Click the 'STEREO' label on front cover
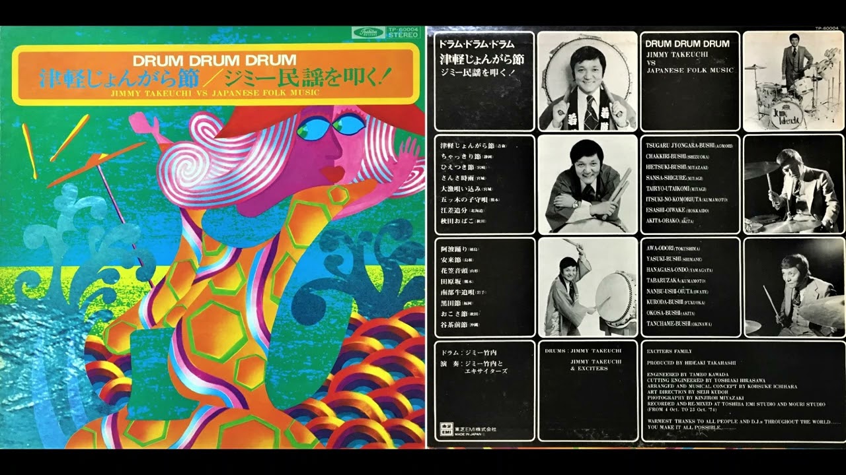Image resolution: width=846 pixels, height=475 pixels. pos(403,34)
